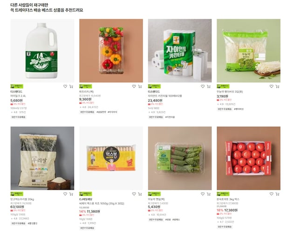Open the My Milk jug product image
Screen dimensions: 287x232
(x=42, y=51)
